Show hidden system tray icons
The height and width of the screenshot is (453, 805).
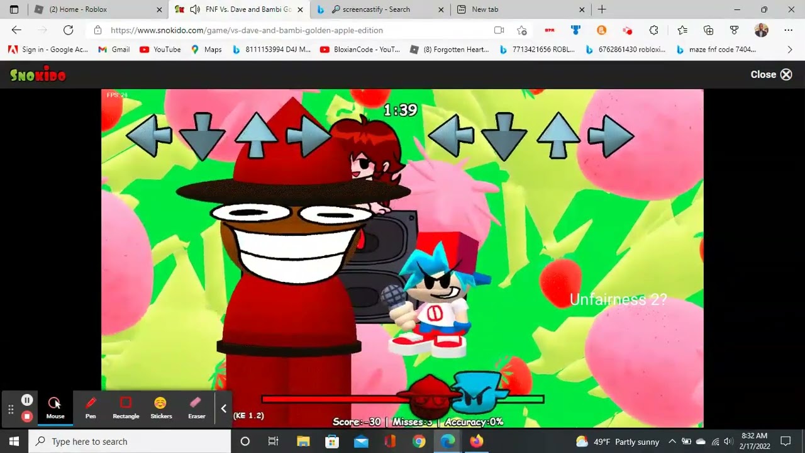(672, 441)
